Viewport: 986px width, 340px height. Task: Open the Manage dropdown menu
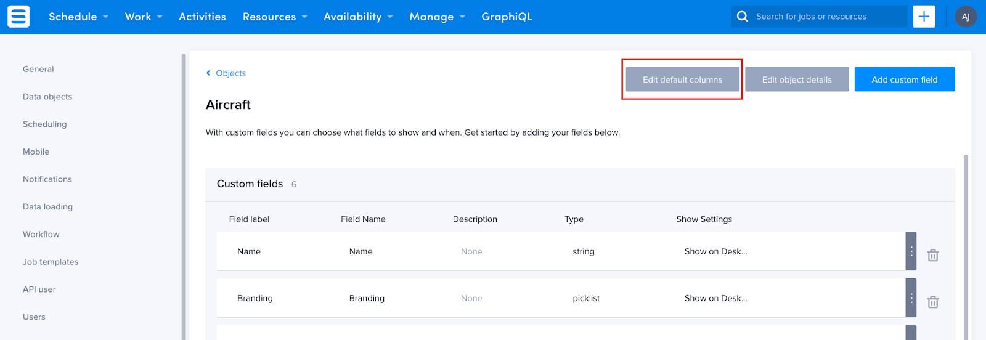[x=437, y=17]
